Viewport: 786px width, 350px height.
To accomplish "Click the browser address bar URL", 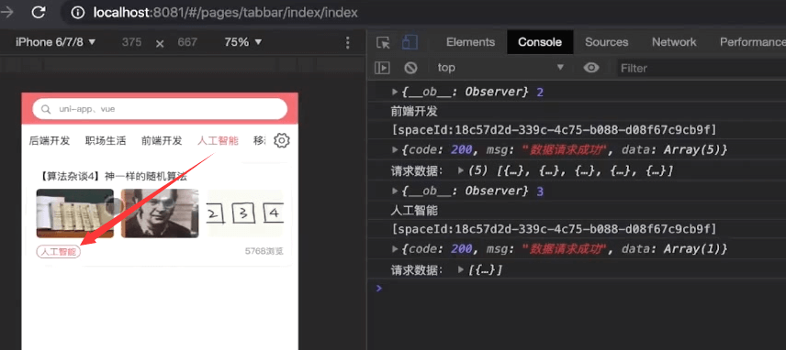I will (x=226, y=13).
